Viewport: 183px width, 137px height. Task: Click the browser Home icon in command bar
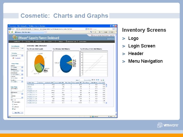tap(91, 32)
